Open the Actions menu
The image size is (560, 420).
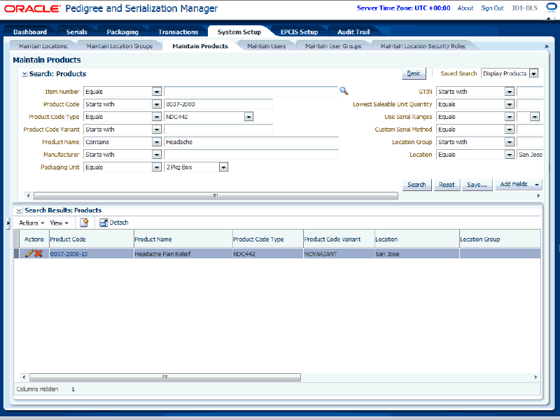(31, 223)
